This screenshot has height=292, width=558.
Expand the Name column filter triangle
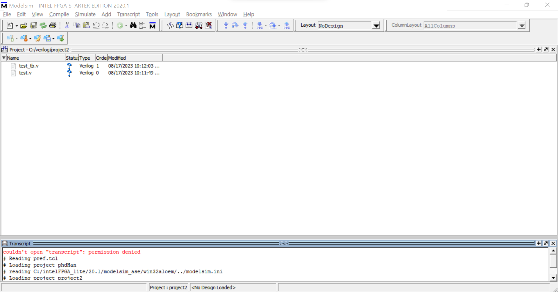pyautogui.click(x=4, y=58)
